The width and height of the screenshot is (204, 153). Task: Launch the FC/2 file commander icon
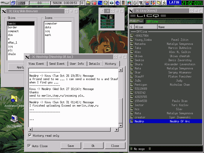(100, 3)
